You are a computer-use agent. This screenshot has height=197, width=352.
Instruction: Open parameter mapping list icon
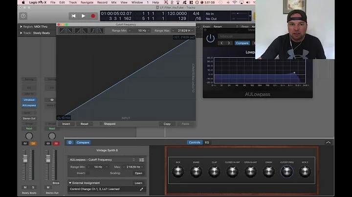(141, 160)
